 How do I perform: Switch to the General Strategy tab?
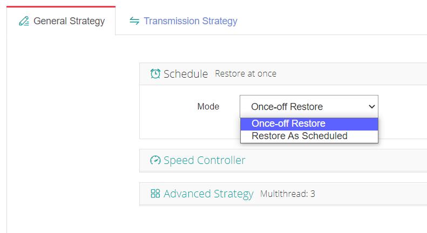(62, 21)
